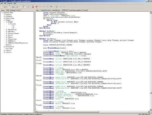Expand the TNodeView tree node
152x115 pixels.
(7, 30)
